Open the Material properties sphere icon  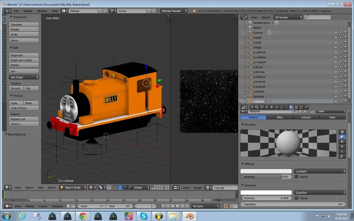tap(291, 107)
